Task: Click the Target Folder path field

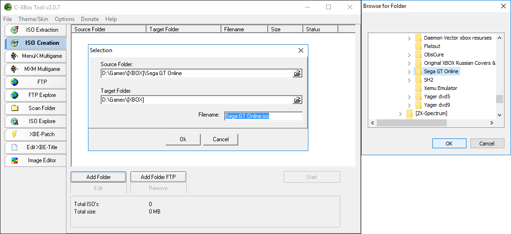Action: (197, 100)
